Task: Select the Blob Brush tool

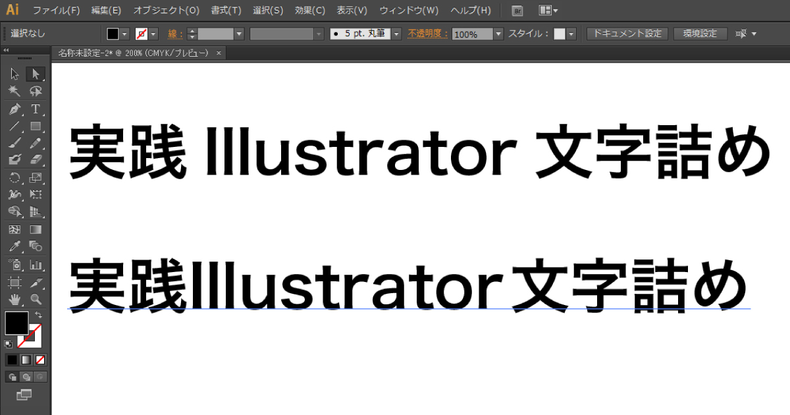Action: (x=14, y=160)
